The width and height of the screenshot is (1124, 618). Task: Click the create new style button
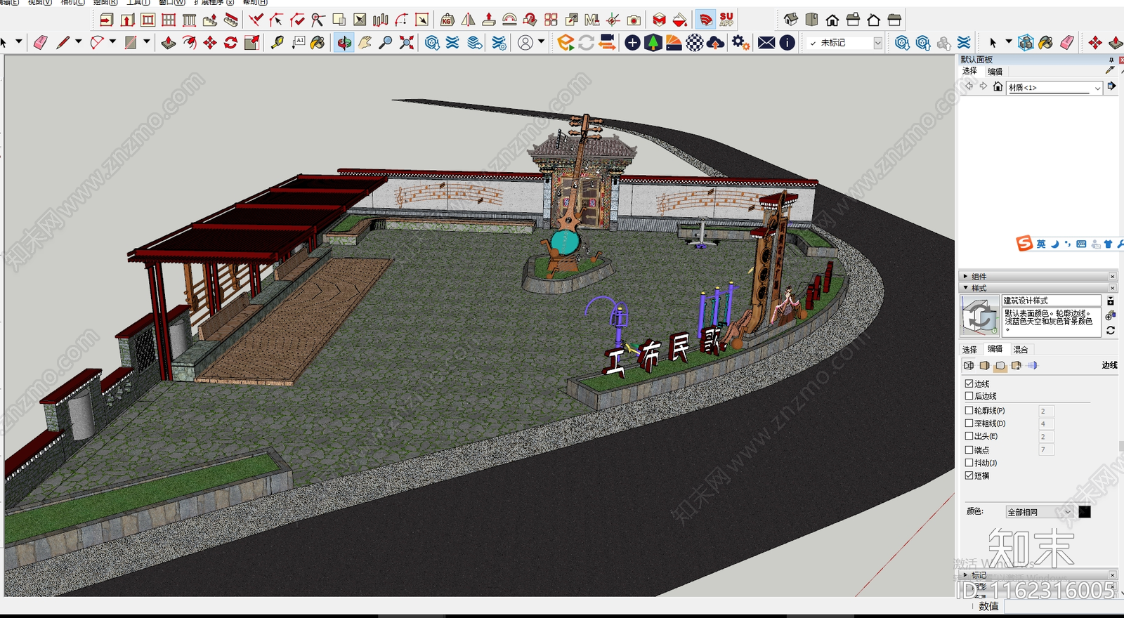[1111, 316]
